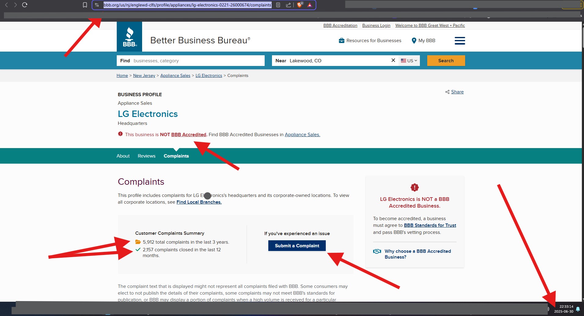This screenshot has width=584, height=316.
Task: Reload the page with the refresh icon
Action: click(x=25, y=5)
